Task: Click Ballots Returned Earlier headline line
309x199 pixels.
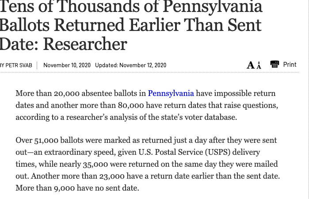Action: pos(90,25)
